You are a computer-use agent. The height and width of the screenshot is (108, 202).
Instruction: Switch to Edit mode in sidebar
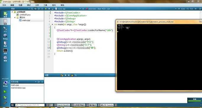pyautogui.click(x=5, y=22)
